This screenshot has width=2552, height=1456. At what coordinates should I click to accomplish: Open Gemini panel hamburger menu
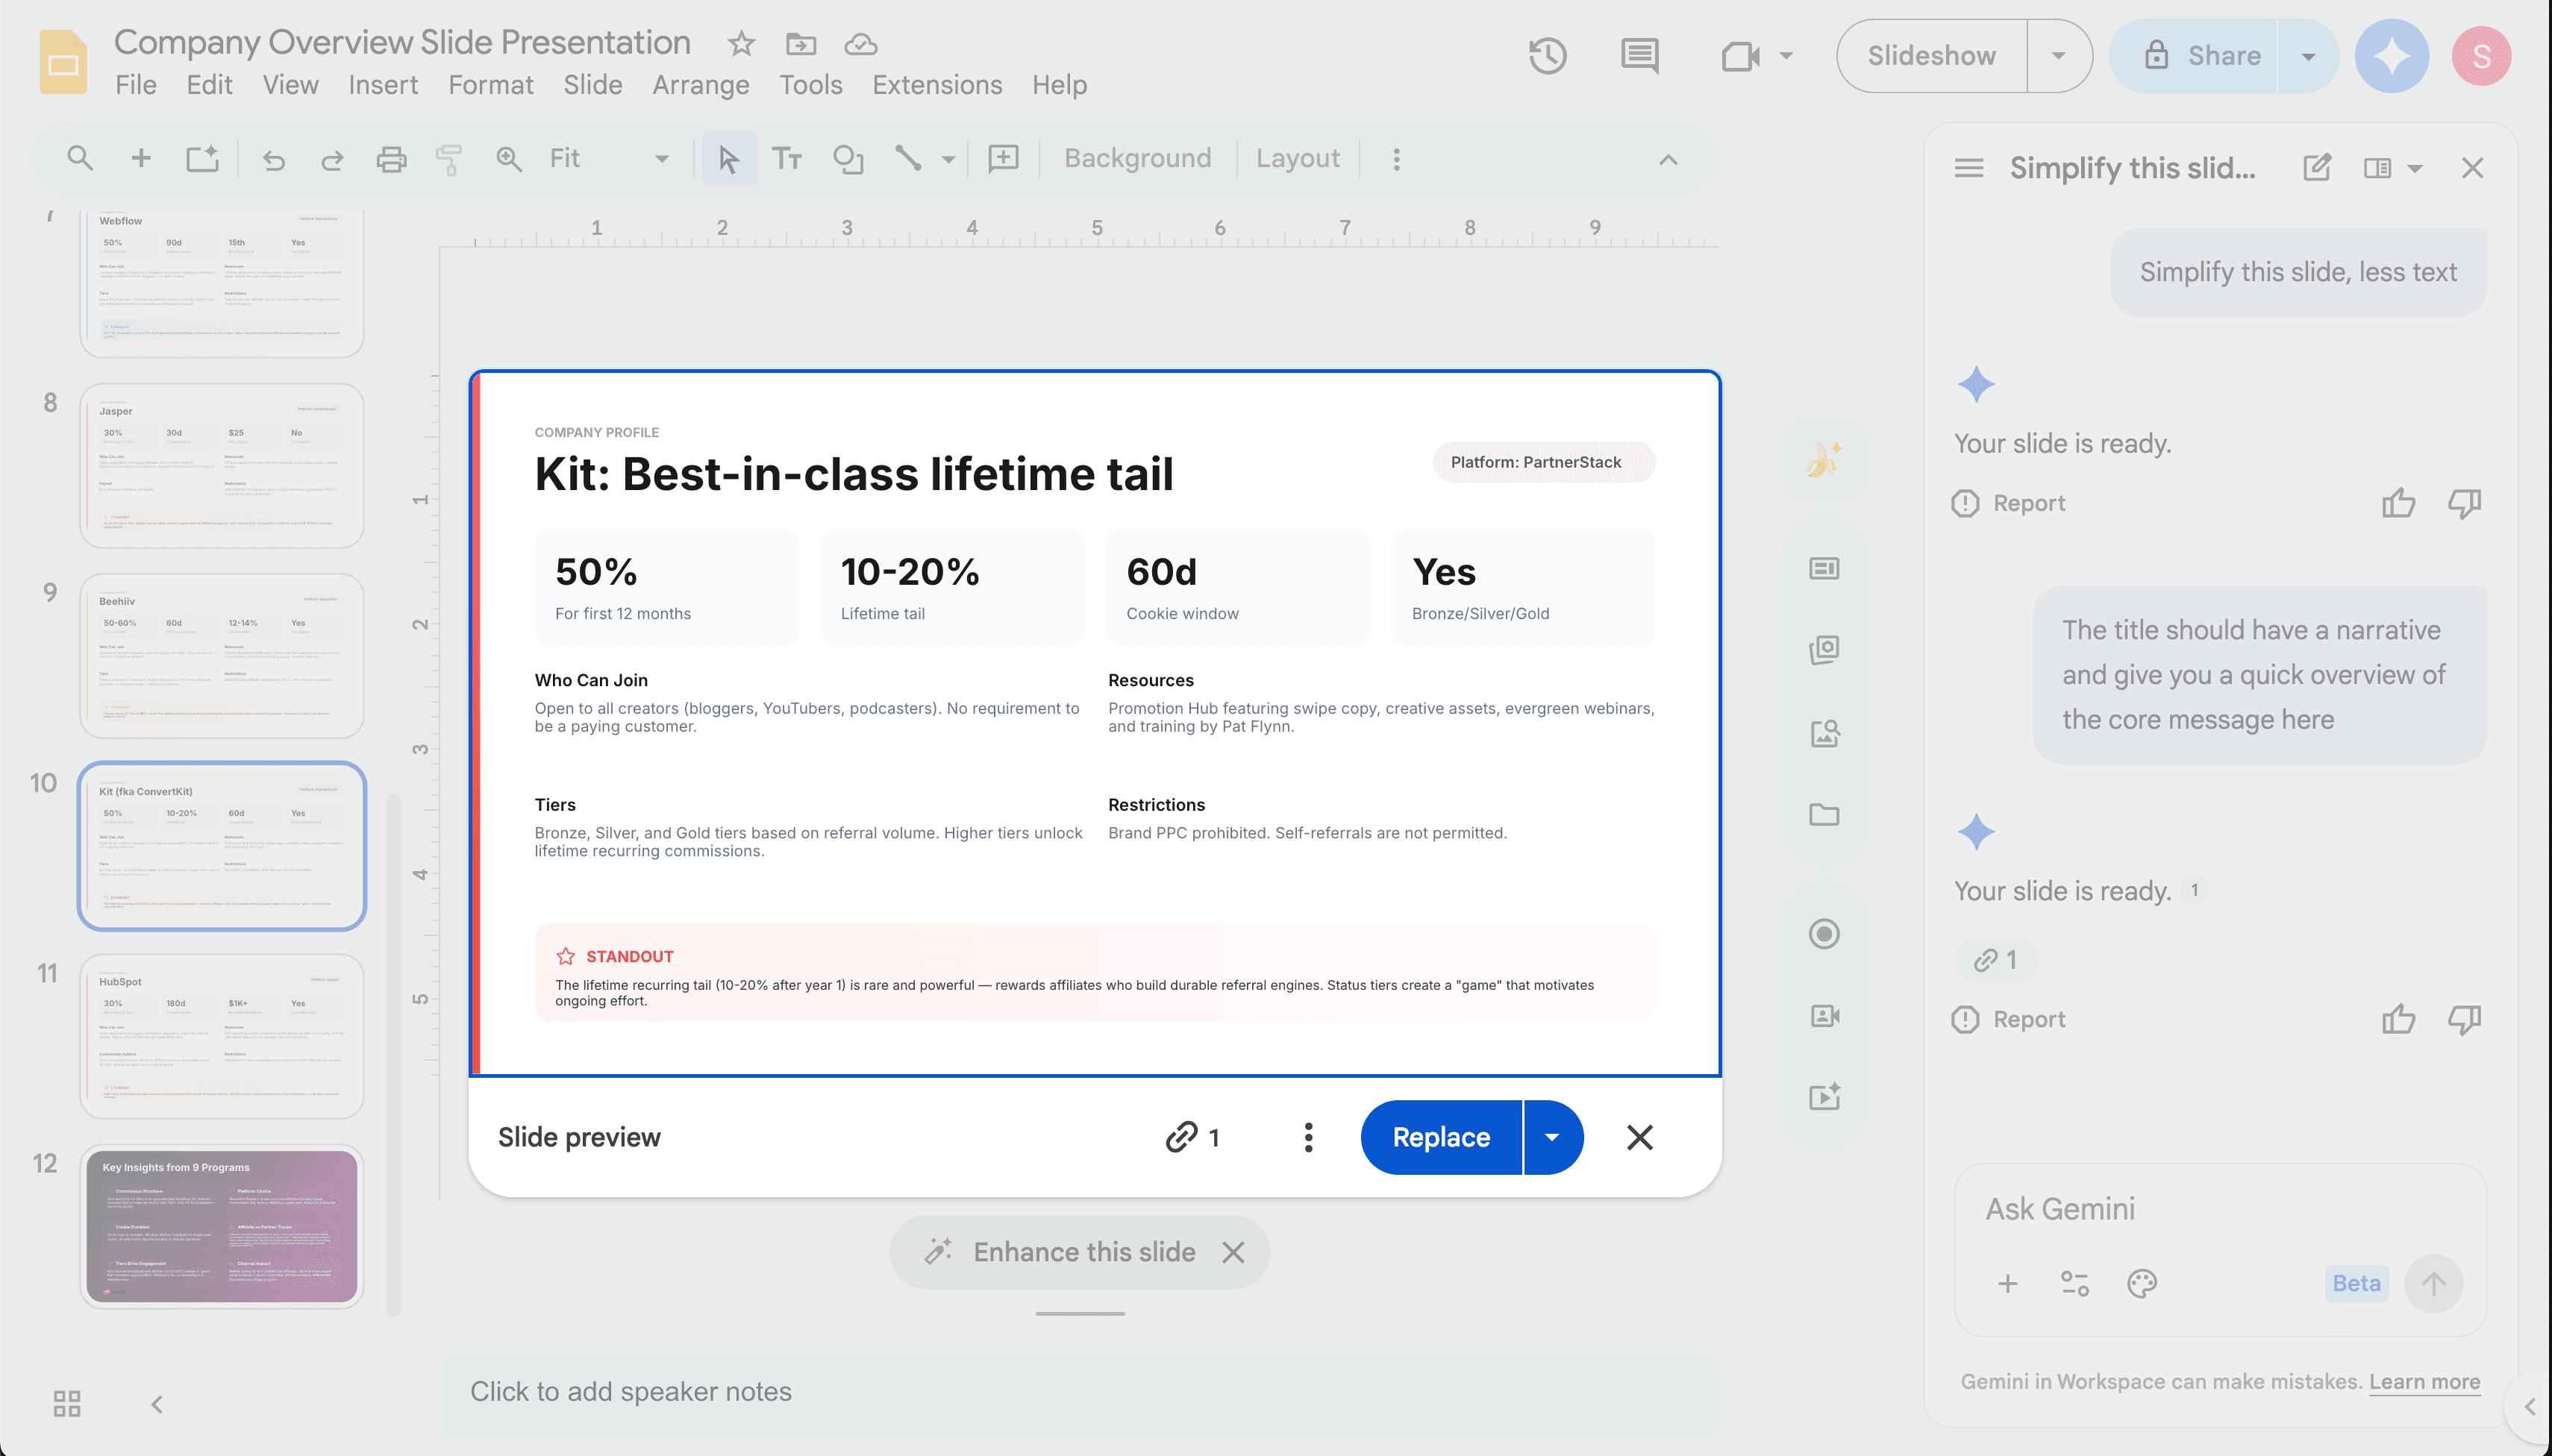(x=1968, y=168)
